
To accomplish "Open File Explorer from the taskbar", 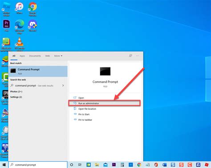I will pos(97,165).
